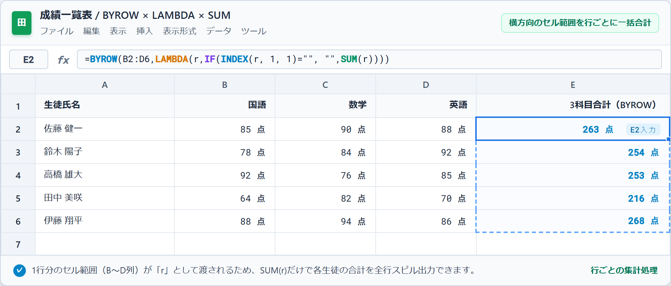This screenshot has height=286, width=671.
Task: Select row 6 header
Action: click(x=18, y=221)
